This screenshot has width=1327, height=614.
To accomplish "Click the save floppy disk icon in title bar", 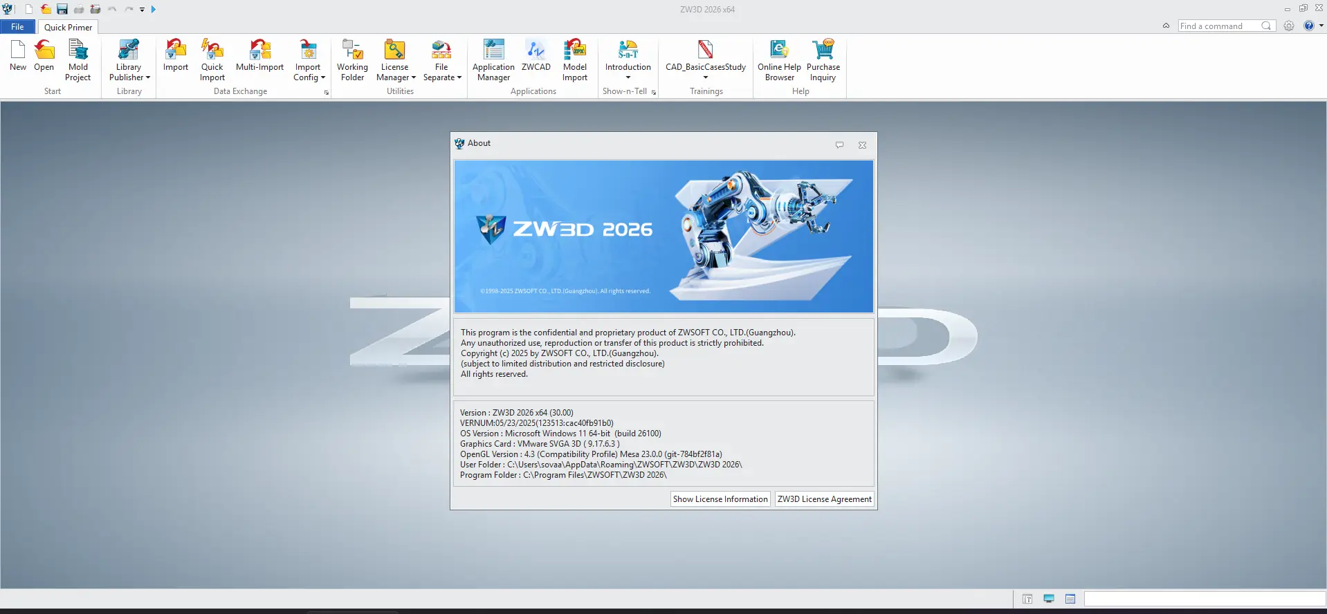I will pos(62,9).
